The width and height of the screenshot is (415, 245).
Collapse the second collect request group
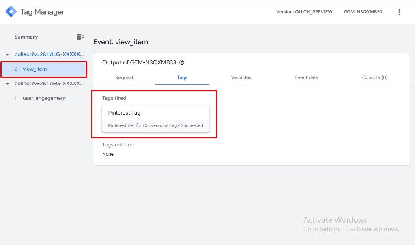[7, 84]
